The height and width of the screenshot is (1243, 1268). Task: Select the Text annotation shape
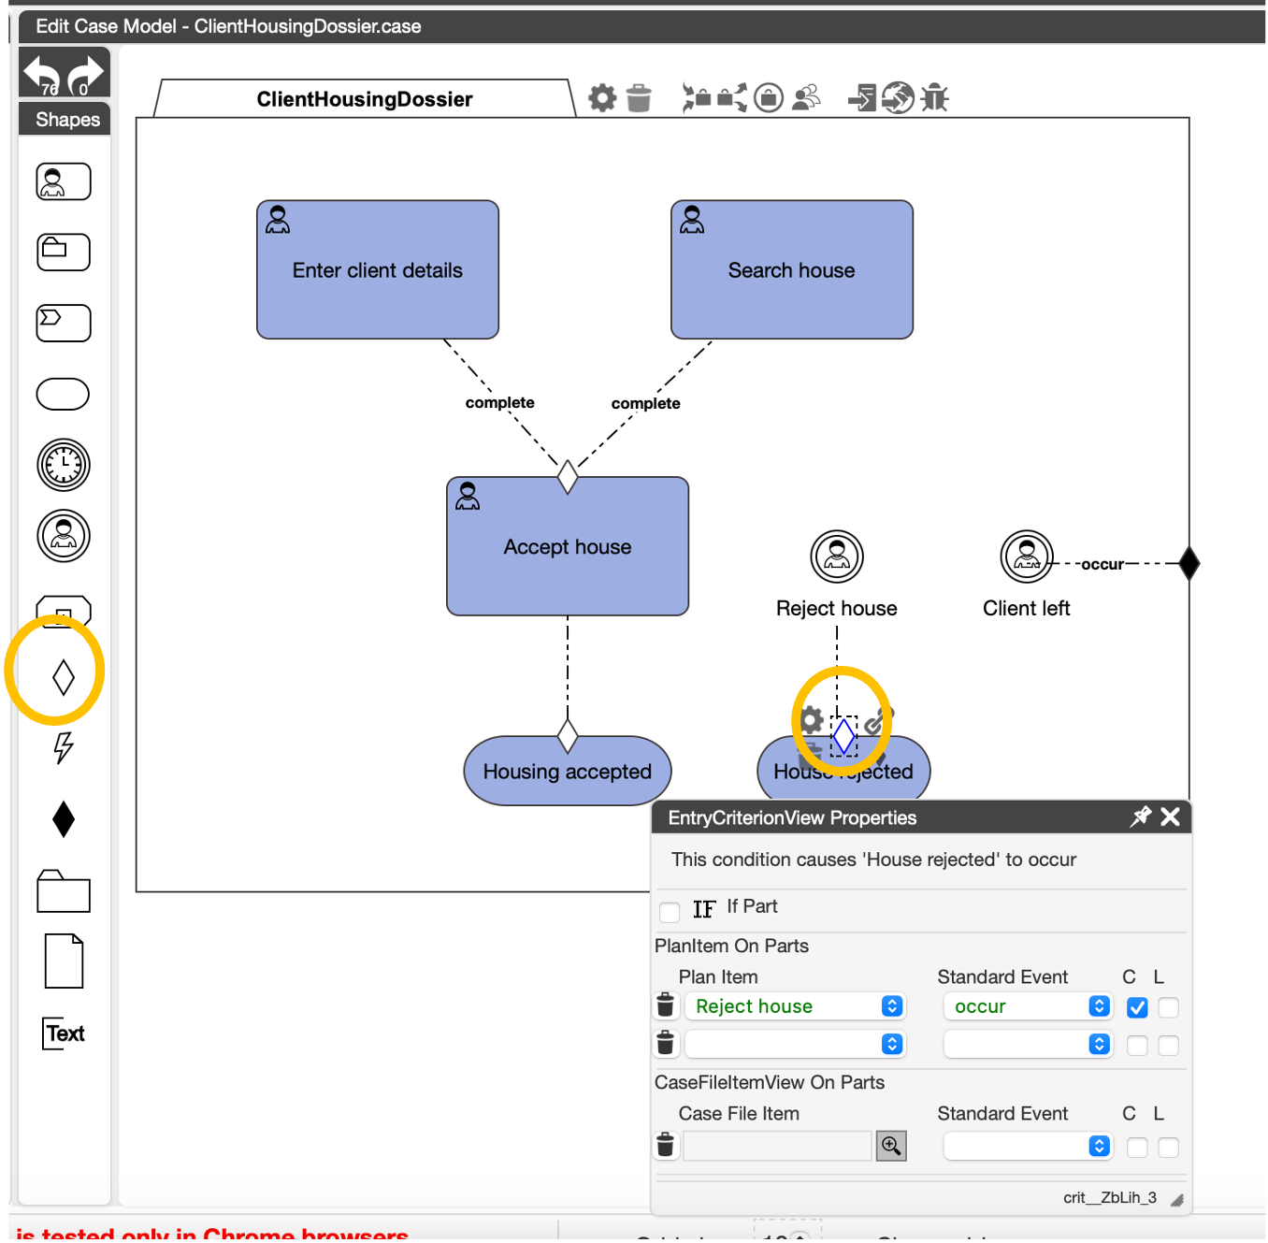coord(64,1033)
